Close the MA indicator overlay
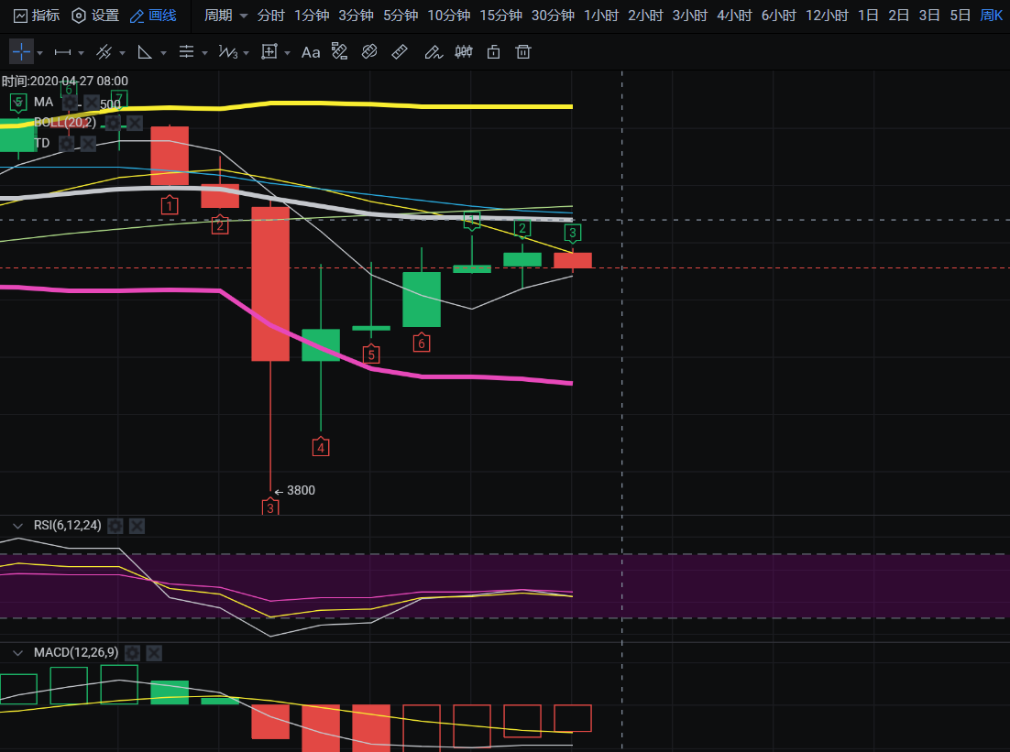The height and width of the screenshot is (752, 1010). click(91, 102)
